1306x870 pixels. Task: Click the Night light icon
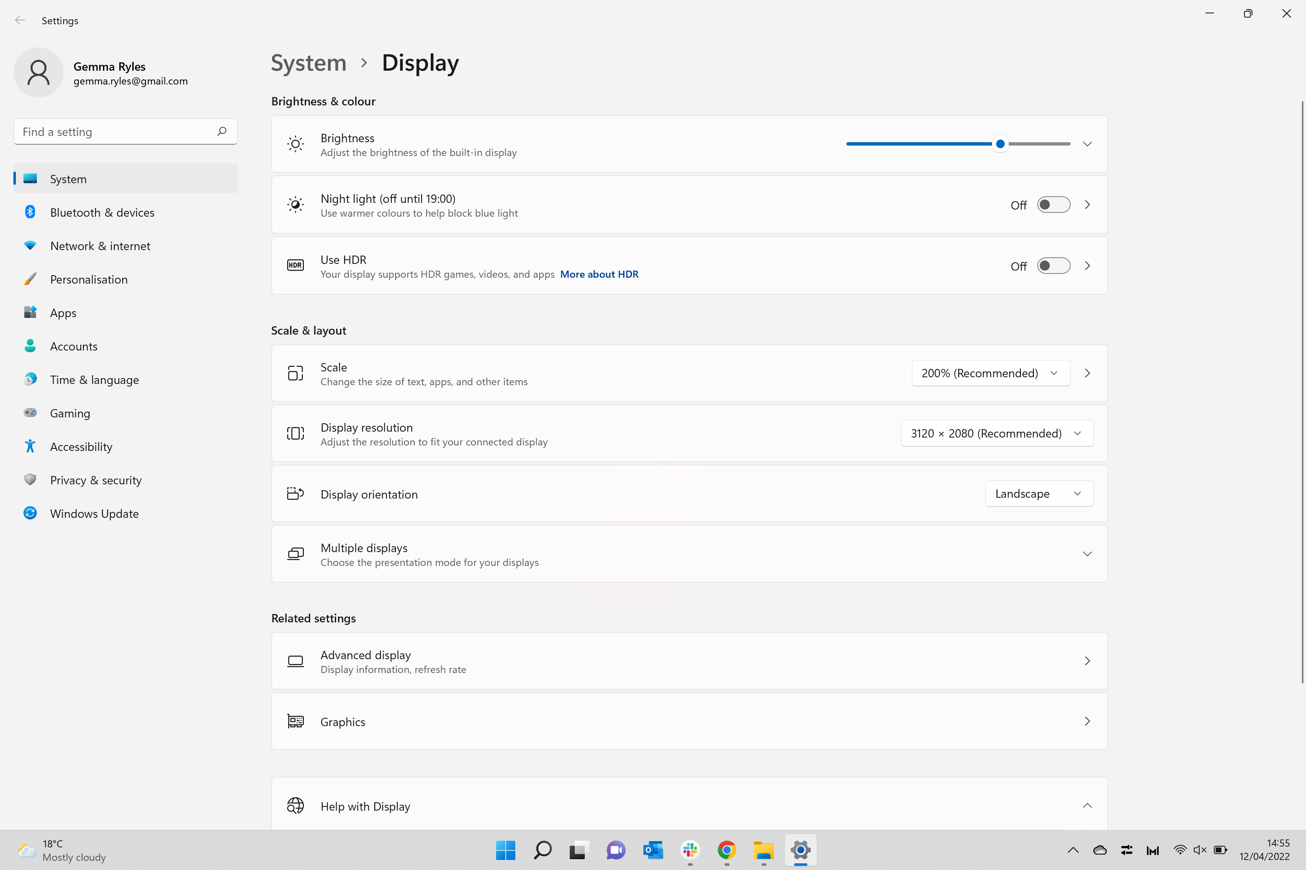tap(296, 205)
